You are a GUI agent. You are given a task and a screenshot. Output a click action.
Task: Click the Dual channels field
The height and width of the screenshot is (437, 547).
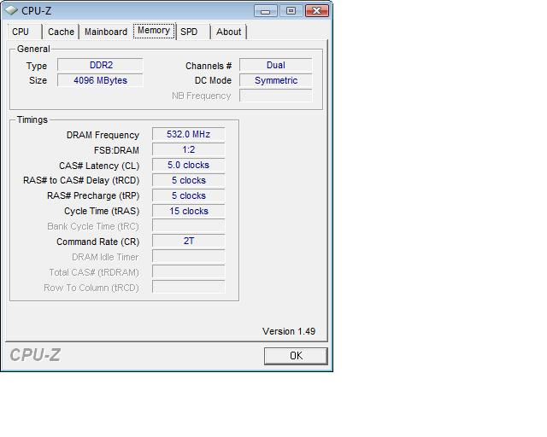(x=275, y=65)
